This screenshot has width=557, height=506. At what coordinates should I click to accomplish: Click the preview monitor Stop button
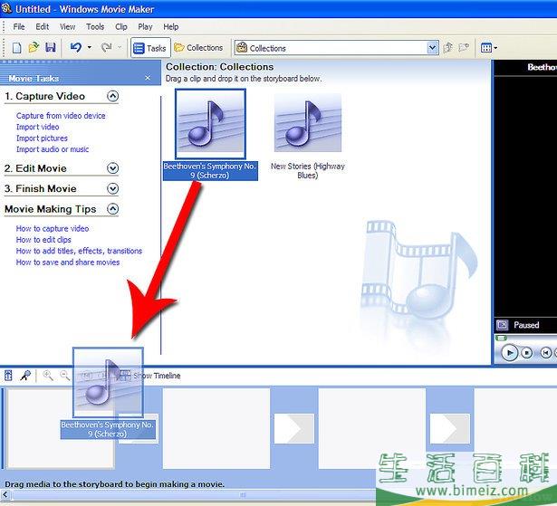point(527,353)
